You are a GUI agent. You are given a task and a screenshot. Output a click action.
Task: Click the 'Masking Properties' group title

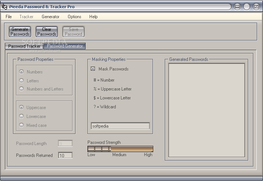click(109, 59)
